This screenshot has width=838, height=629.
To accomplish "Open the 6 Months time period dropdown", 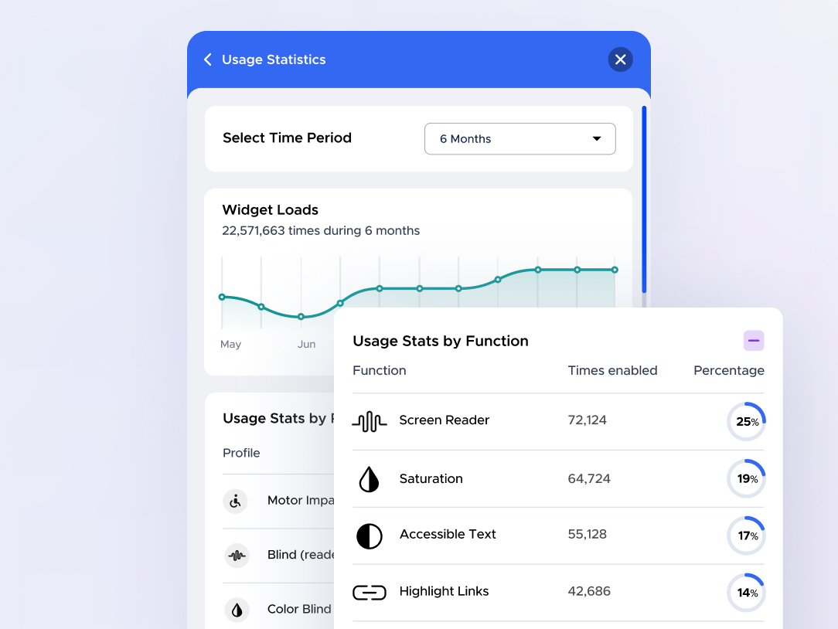I will [519, 139].
